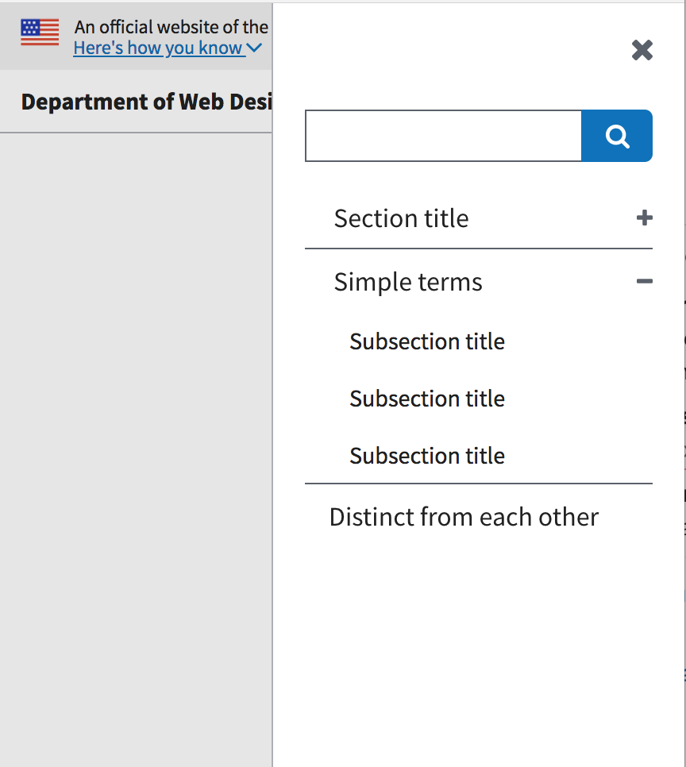Click the minus icon next to Simple terms
This screenshot has width=686, height=767.
point(644,281)
